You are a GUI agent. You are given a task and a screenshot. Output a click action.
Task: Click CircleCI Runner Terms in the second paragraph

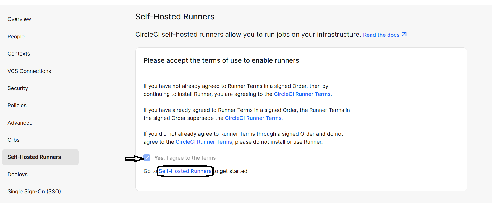[x=253, y=118]
